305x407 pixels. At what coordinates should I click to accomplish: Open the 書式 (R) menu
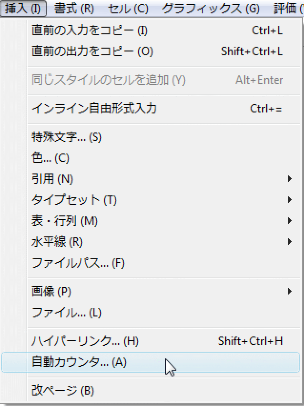[x=74, y=9]
